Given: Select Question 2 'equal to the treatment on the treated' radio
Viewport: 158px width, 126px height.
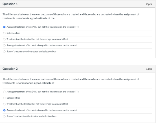Looking at the screenshot, I should click(4, 110).
